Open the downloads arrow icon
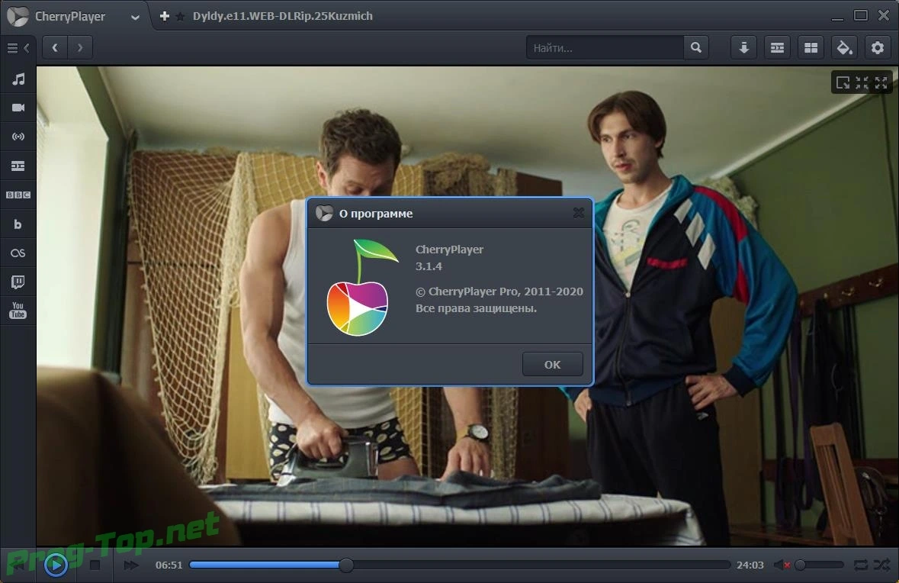This screenshot has height=583, width=899. pyautogui.click(x=743, y=47)
